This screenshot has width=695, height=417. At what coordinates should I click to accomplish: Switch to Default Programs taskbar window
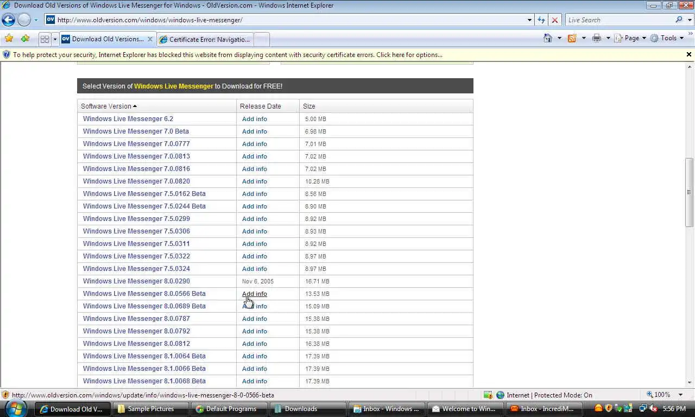pyautogui.click(x=231, y=409)
